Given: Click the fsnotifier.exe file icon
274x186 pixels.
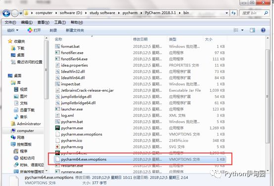Looking at the screenshot, I should pyautogui.click(x=57, y=53).
